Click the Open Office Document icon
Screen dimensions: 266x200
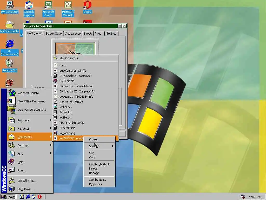[11, 110]
